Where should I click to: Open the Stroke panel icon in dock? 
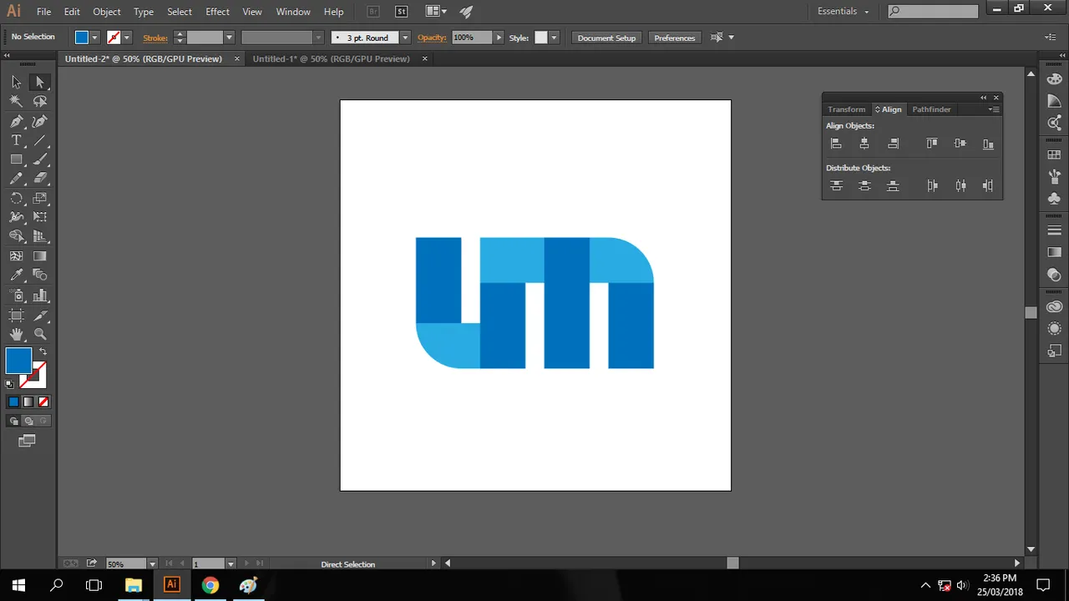click(x=1055, y=230)
